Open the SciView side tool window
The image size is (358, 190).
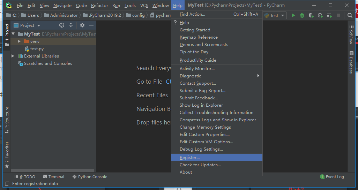pyautogui.click(x=351, y=34)
